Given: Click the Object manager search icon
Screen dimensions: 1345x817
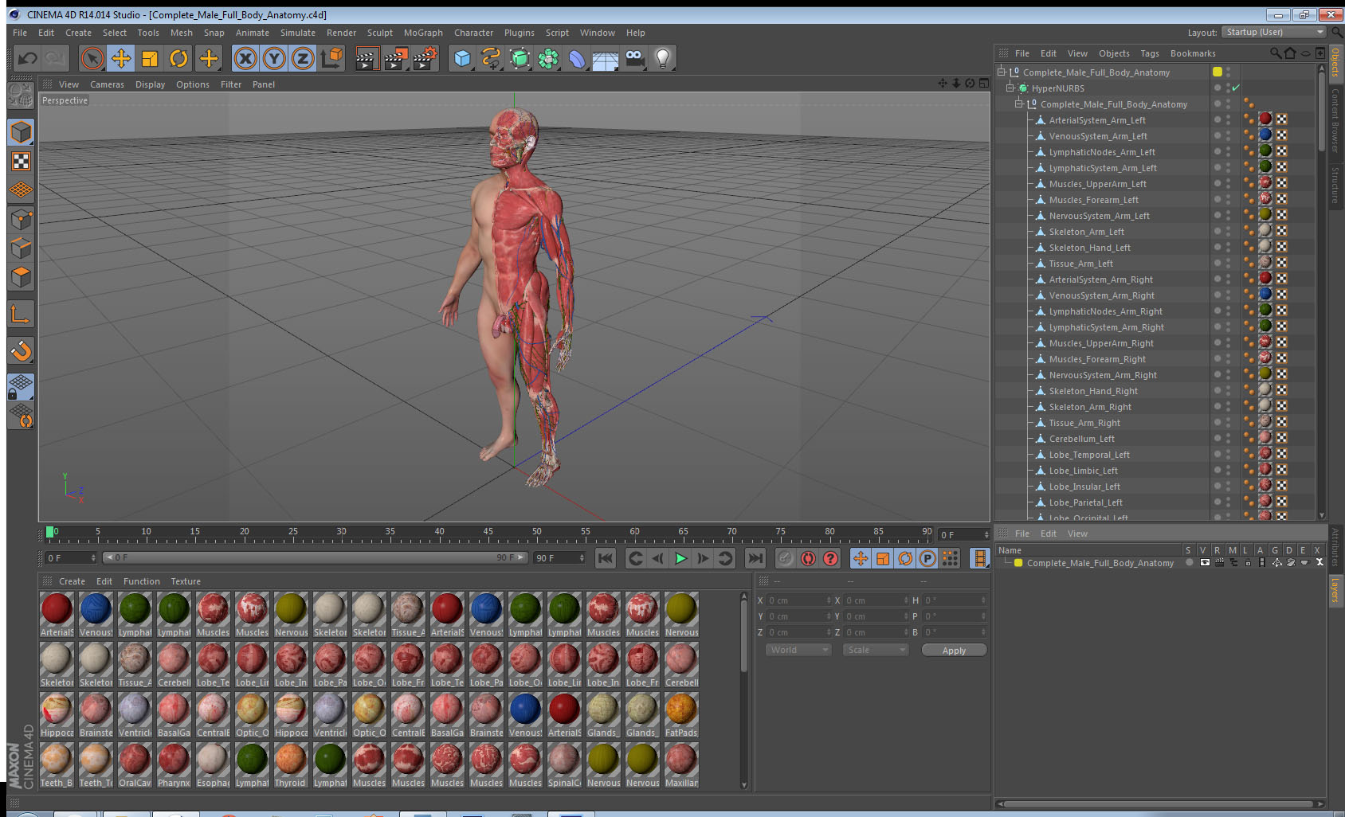Looking at the screenshot, I should [x=1276, y=53].
